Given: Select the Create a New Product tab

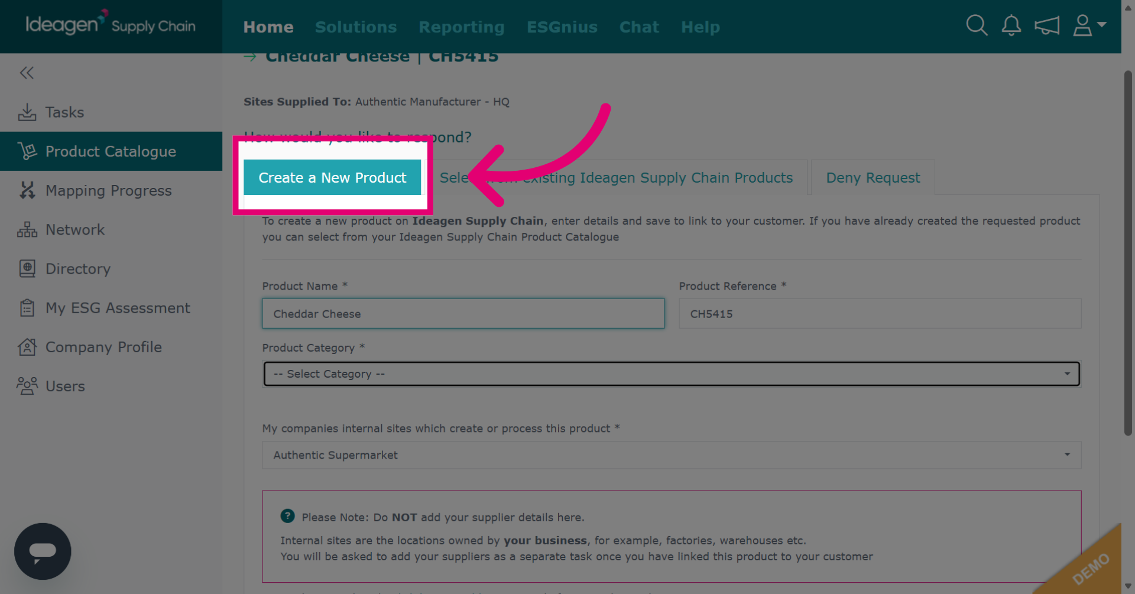Looking at the screenshot, I should (332, 177).
